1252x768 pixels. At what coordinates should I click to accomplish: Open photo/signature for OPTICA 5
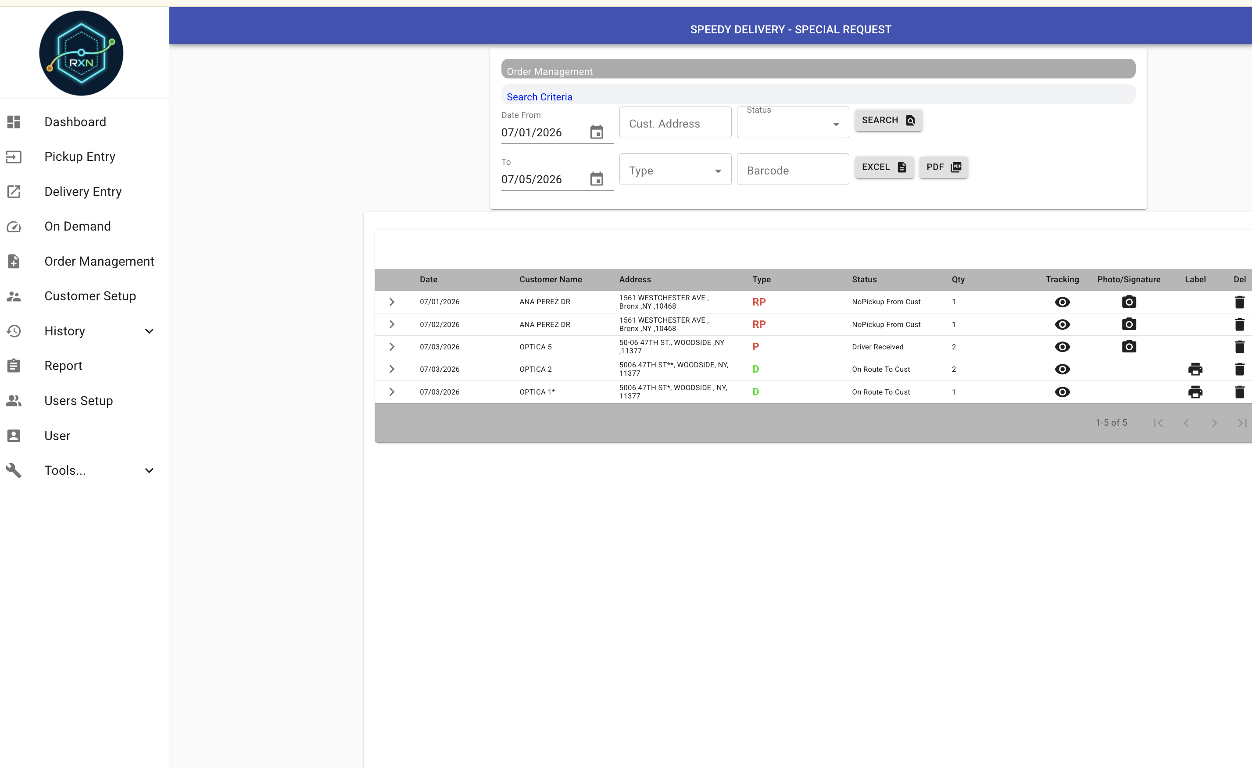[x=1128, y=346]
